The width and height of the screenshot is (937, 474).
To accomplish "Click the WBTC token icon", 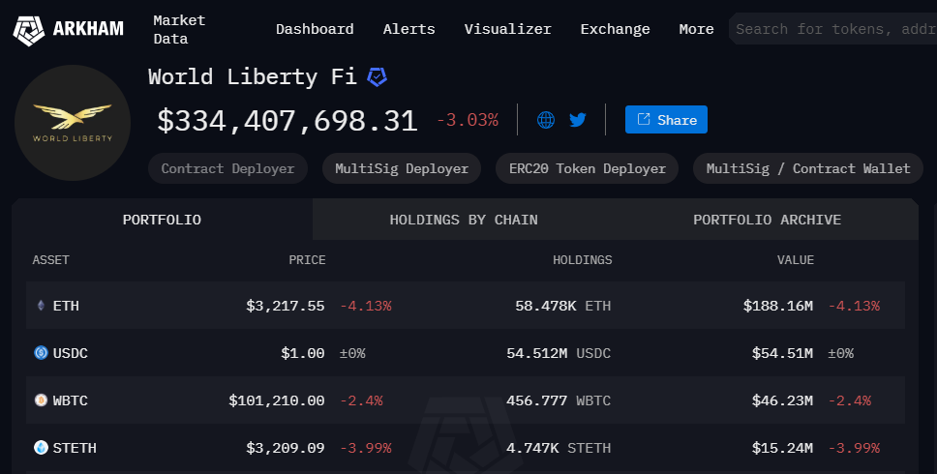I will click(x=41, y=400).
